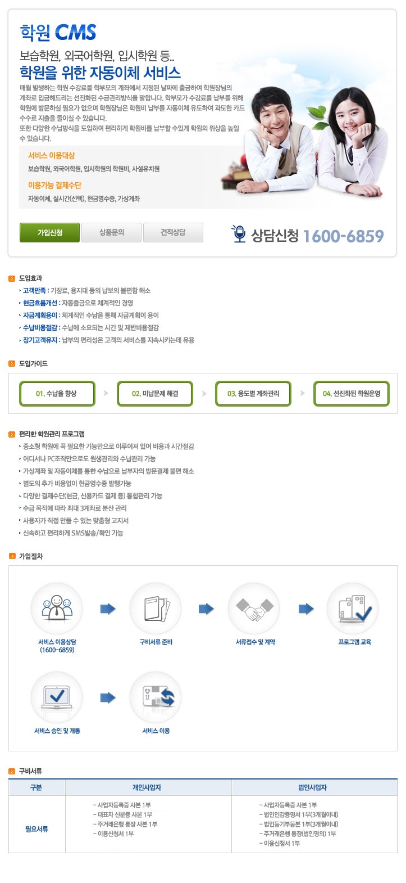The height and width of the screenshot is (883, 406).
Task: Open guide step 04. 선진화된 학원운영
Action: coord(352,394)
